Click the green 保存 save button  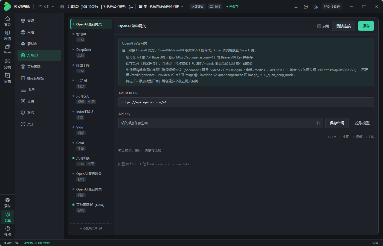(x=366, y=26)
